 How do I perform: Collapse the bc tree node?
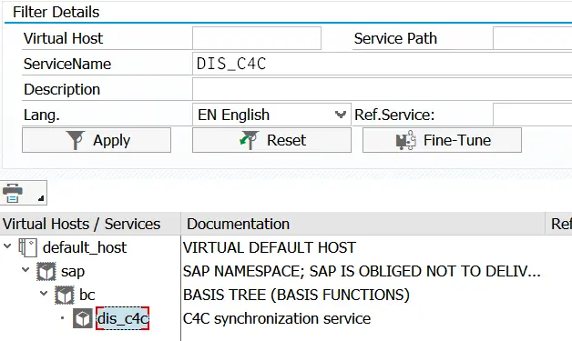click(44, 293)
